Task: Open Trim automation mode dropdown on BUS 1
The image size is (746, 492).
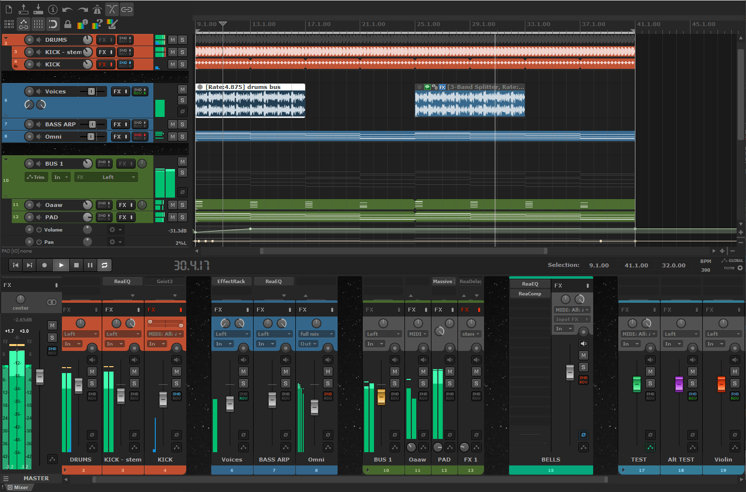Action: (36, 177)
